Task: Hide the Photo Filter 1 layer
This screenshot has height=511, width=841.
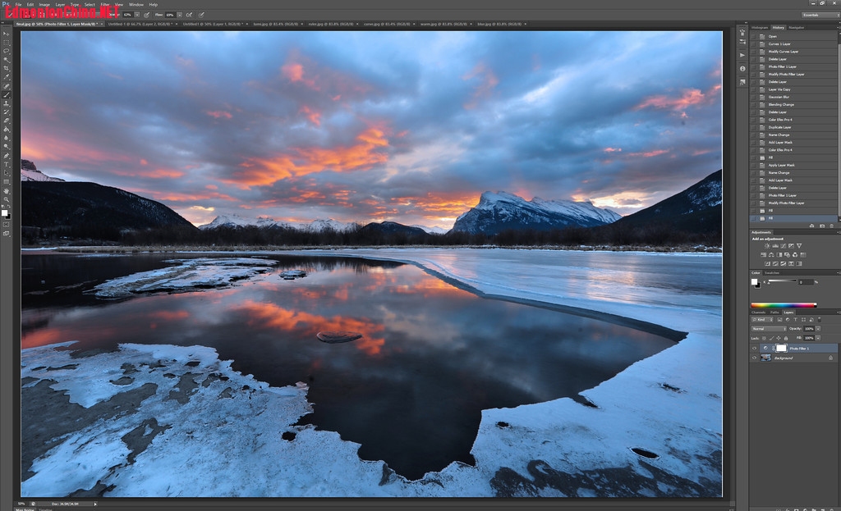Action: click(x=755, y=348)
